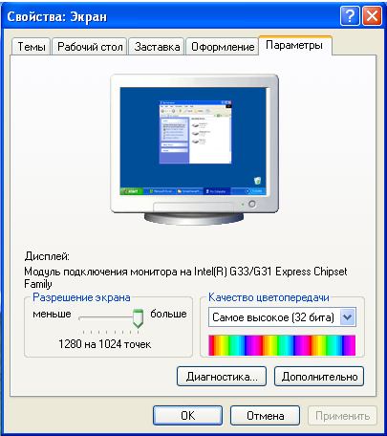Click the Параметры tab
Image resolution: width=387 pixels, height=436 pixels.
pos(294,45)
